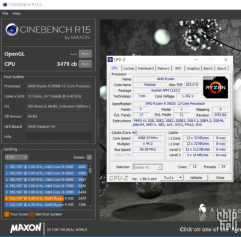
Task: Click the Validate button in CPU-Z
Action: (196, 178)
